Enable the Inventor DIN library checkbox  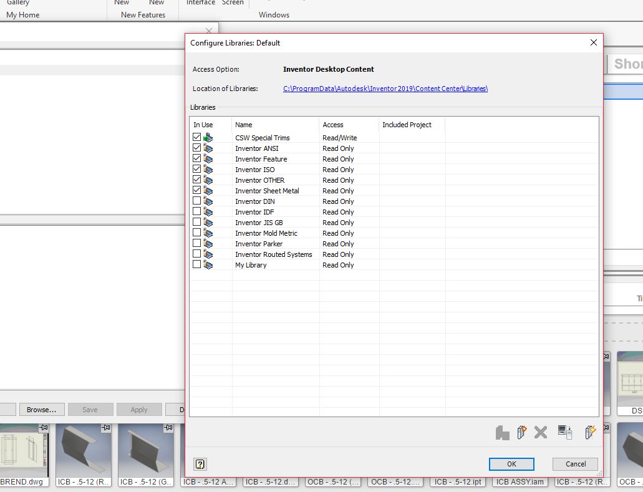[x=196, y=201]
